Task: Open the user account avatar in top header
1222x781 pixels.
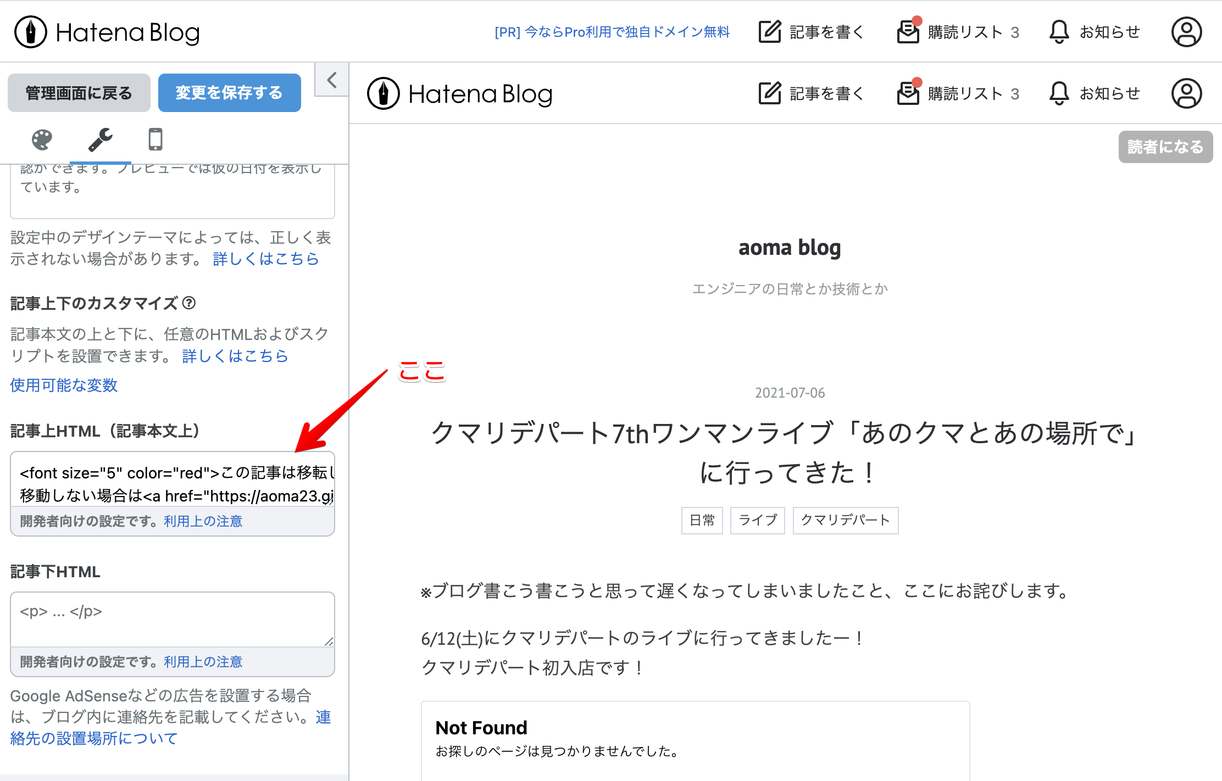Action: [x=1187, y=32]
